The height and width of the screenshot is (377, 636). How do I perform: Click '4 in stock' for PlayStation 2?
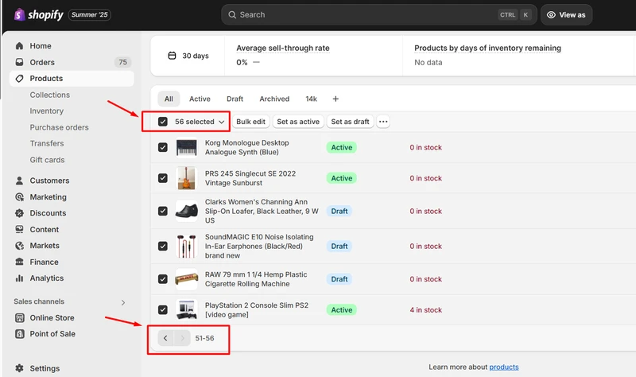[x=425, y=309]
